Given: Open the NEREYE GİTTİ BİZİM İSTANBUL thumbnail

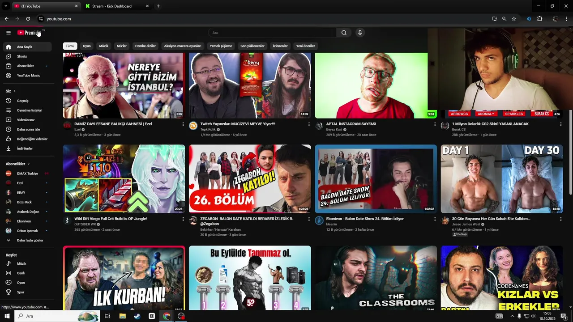Looking at the screenshot, I should 124,85.
